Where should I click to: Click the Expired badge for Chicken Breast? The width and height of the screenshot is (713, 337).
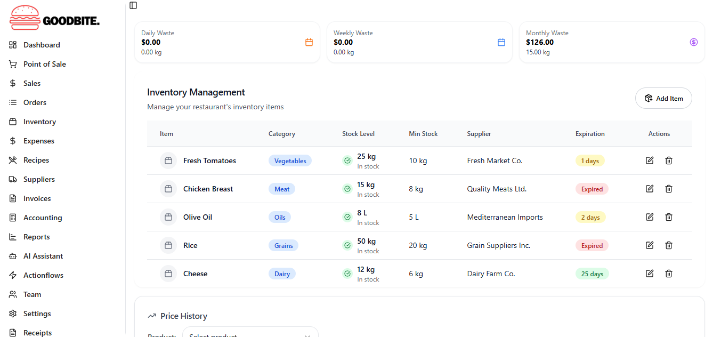pos(592,189)
